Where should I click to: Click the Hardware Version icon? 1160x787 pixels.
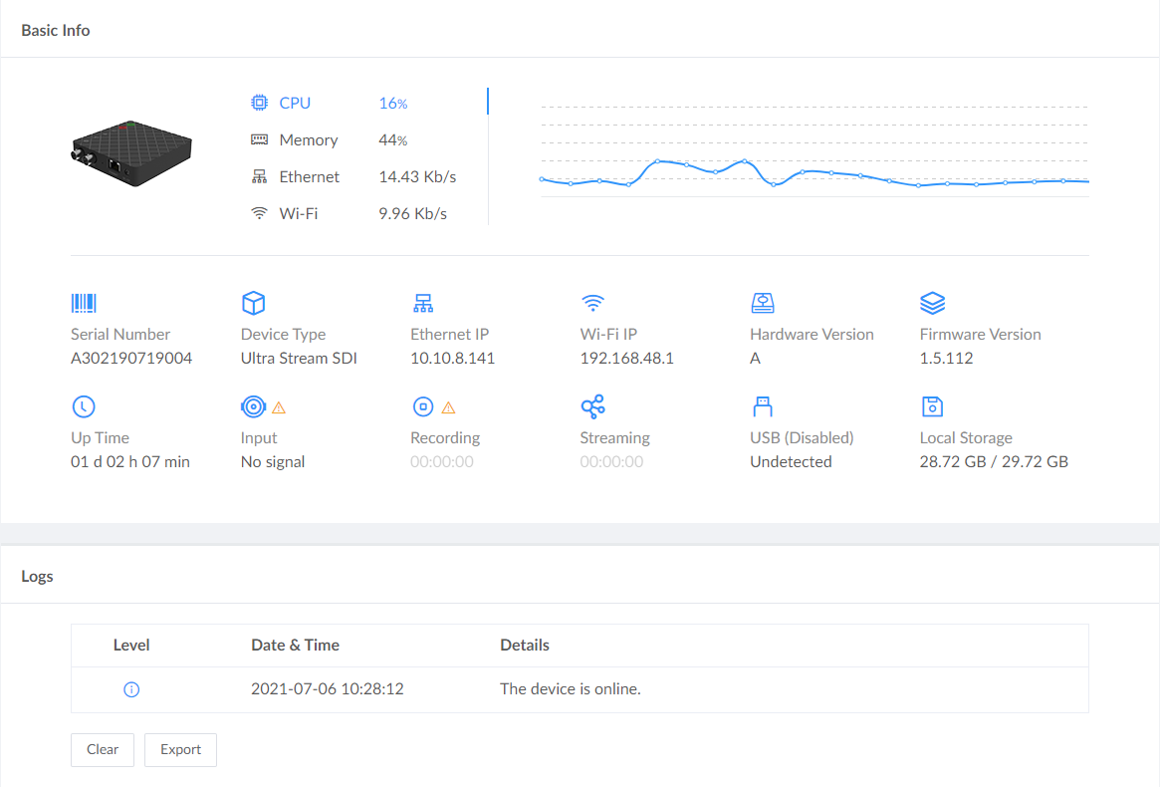pos(763,303)
